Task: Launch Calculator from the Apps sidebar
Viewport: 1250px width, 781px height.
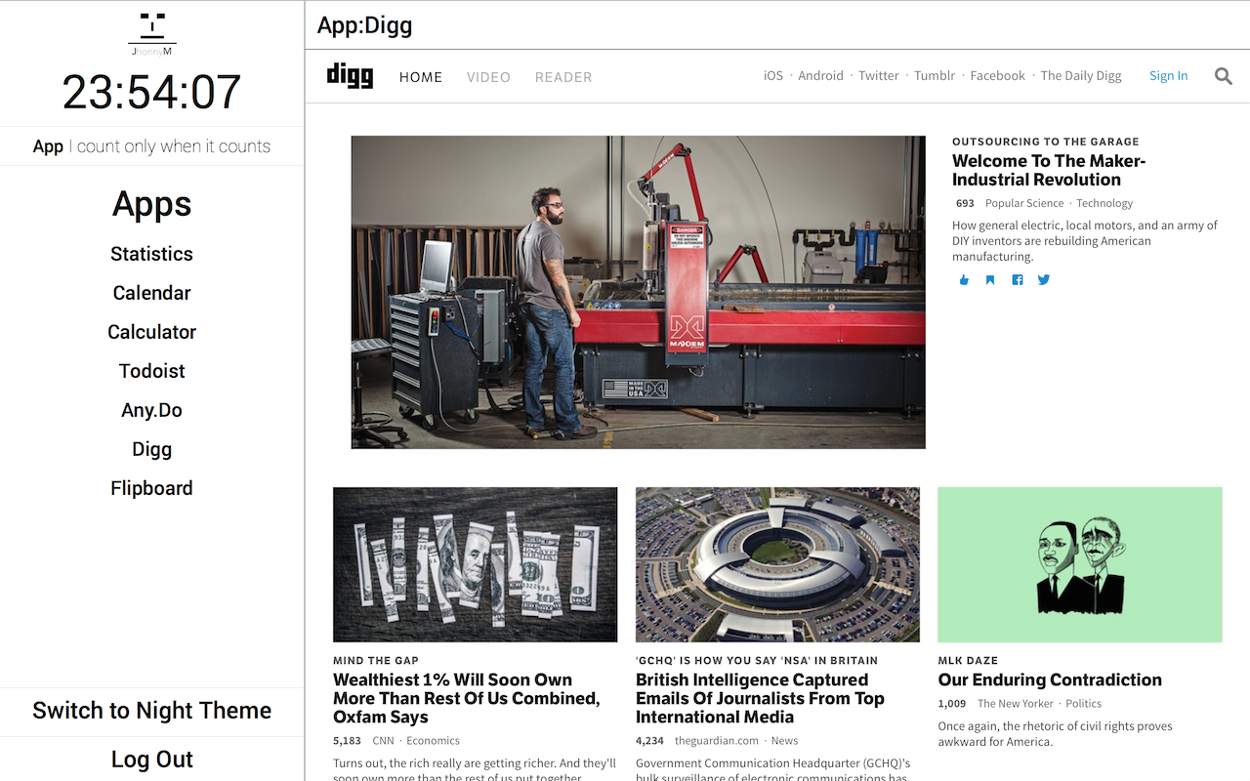Action: pos(151,332)
